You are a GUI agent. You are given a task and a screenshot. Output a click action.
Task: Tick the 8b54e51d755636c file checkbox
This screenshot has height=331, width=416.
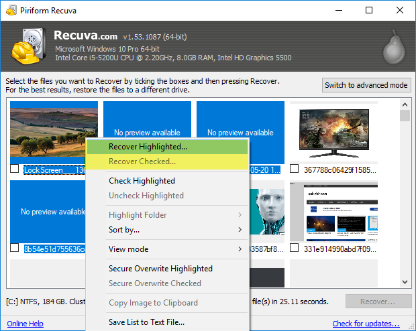pyautogui.click(x=14, y=248)
